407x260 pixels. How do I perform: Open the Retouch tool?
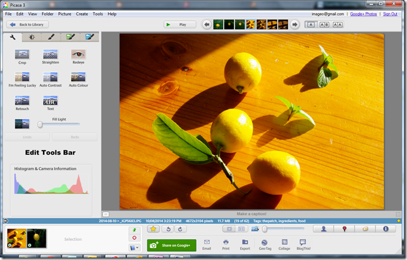pos(22,100)
